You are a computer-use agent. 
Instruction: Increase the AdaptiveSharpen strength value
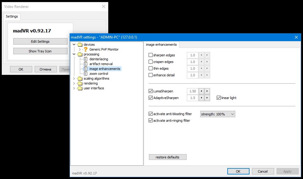coord(207,98)
